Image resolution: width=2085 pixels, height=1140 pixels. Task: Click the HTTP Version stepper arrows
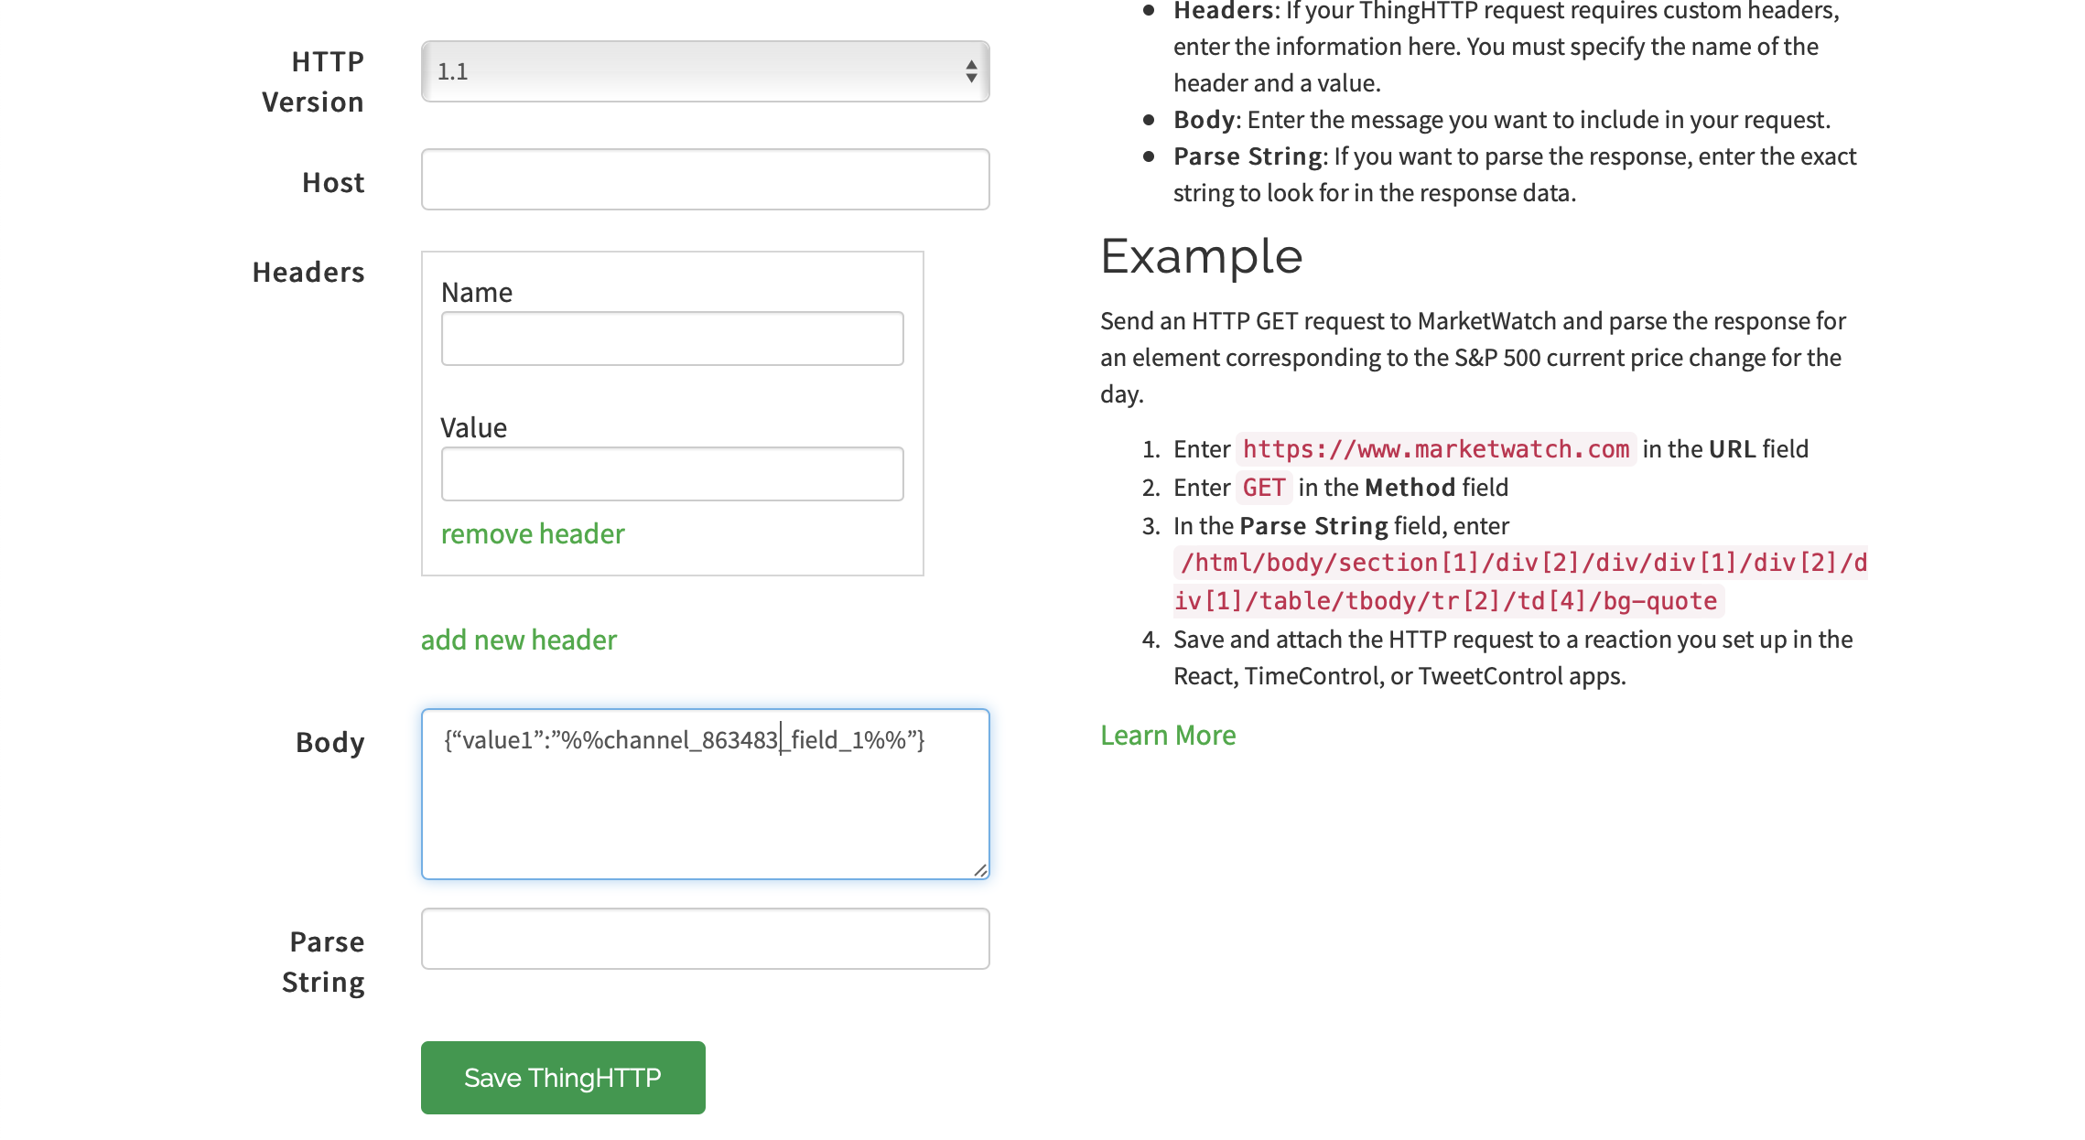point(970,71)
